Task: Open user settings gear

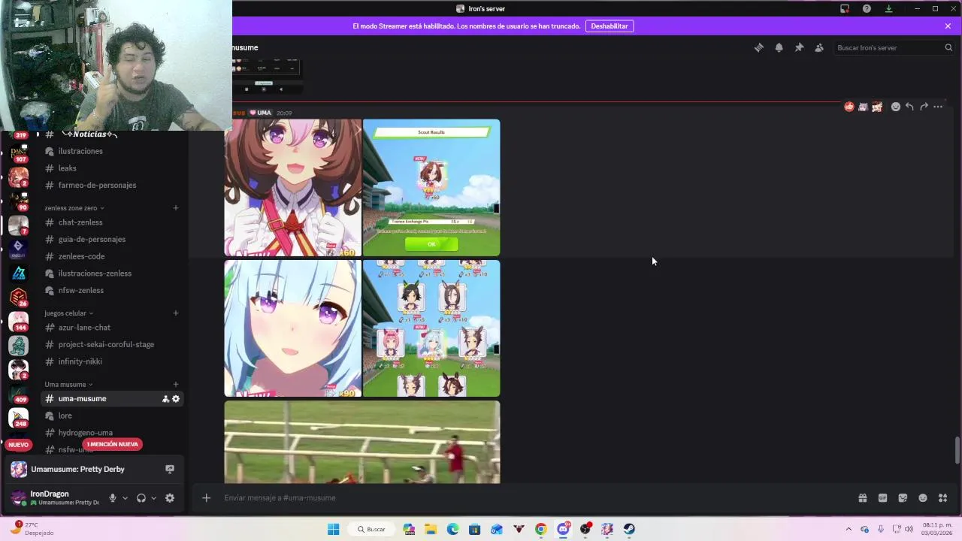Action: (170, 497)
